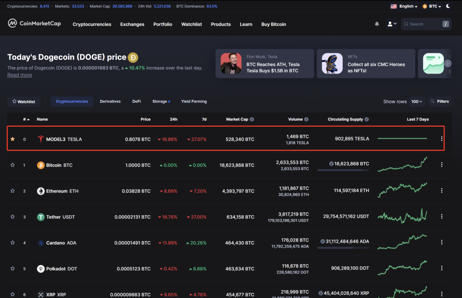This screenshot has height=298, width=462.
Task: Click the slash shortcut key in the search box
Action: [445, 24]
